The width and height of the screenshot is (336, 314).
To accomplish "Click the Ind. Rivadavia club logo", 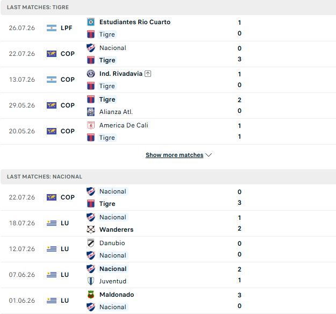I will (91, 74).
